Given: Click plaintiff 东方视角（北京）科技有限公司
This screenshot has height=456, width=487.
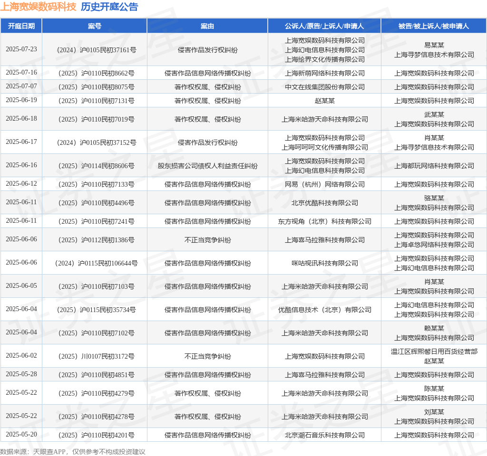Looking at the screenshot, I should pyautogui.click(x=324, y=221).
